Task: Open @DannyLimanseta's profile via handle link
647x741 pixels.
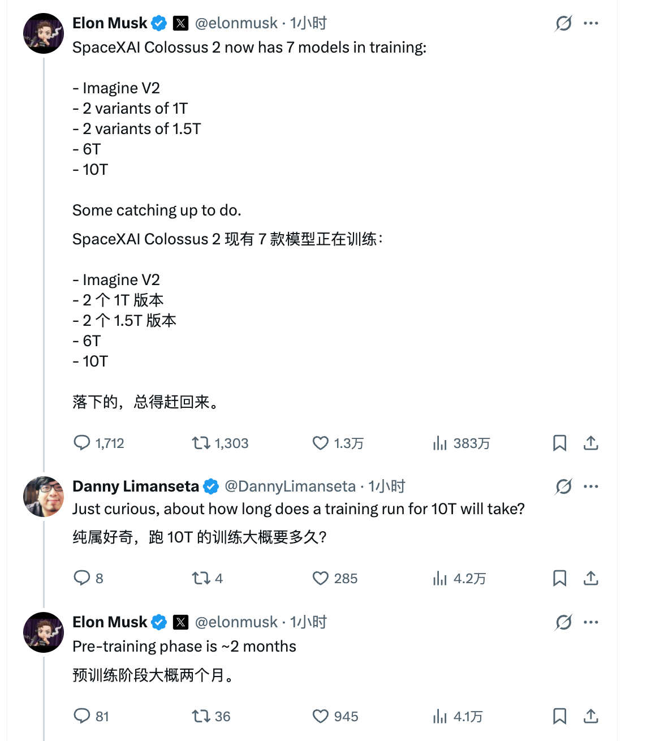Action: pos(290,486)
